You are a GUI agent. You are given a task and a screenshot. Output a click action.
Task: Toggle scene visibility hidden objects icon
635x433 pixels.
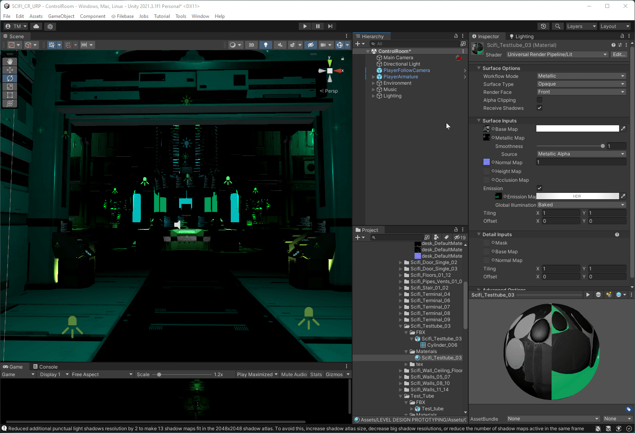click(x=311, y=45)
